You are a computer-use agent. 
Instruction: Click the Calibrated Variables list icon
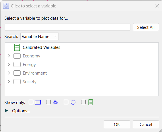17,47
